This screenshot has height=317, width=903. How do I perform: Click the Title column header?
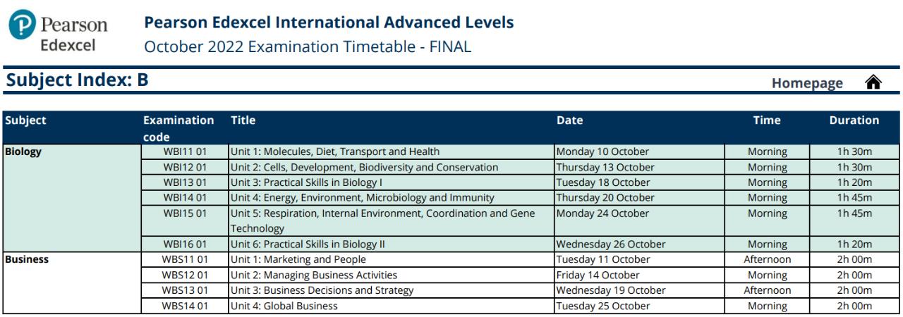point(243,120)
